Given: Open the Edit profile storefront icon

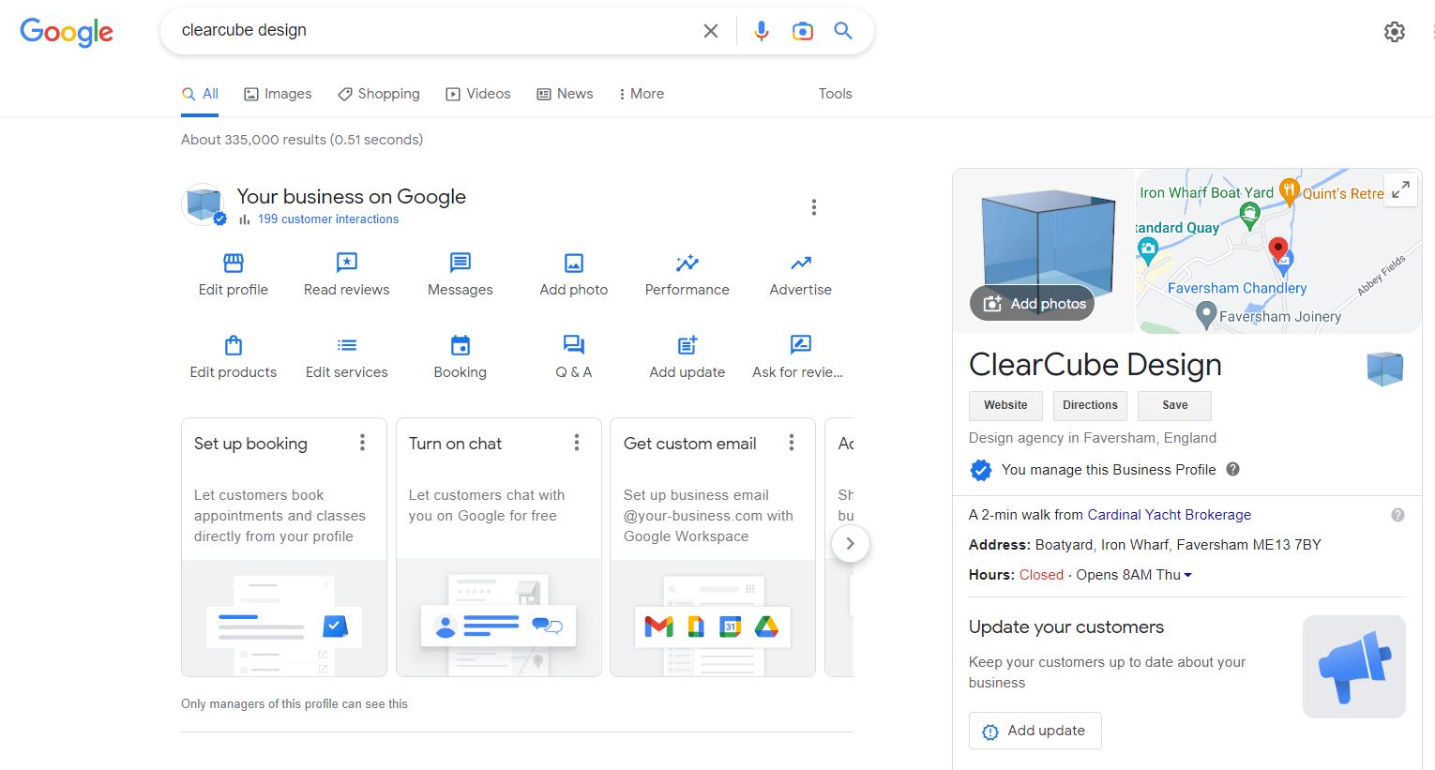Looking at the screenshot, I should point(234,263).
